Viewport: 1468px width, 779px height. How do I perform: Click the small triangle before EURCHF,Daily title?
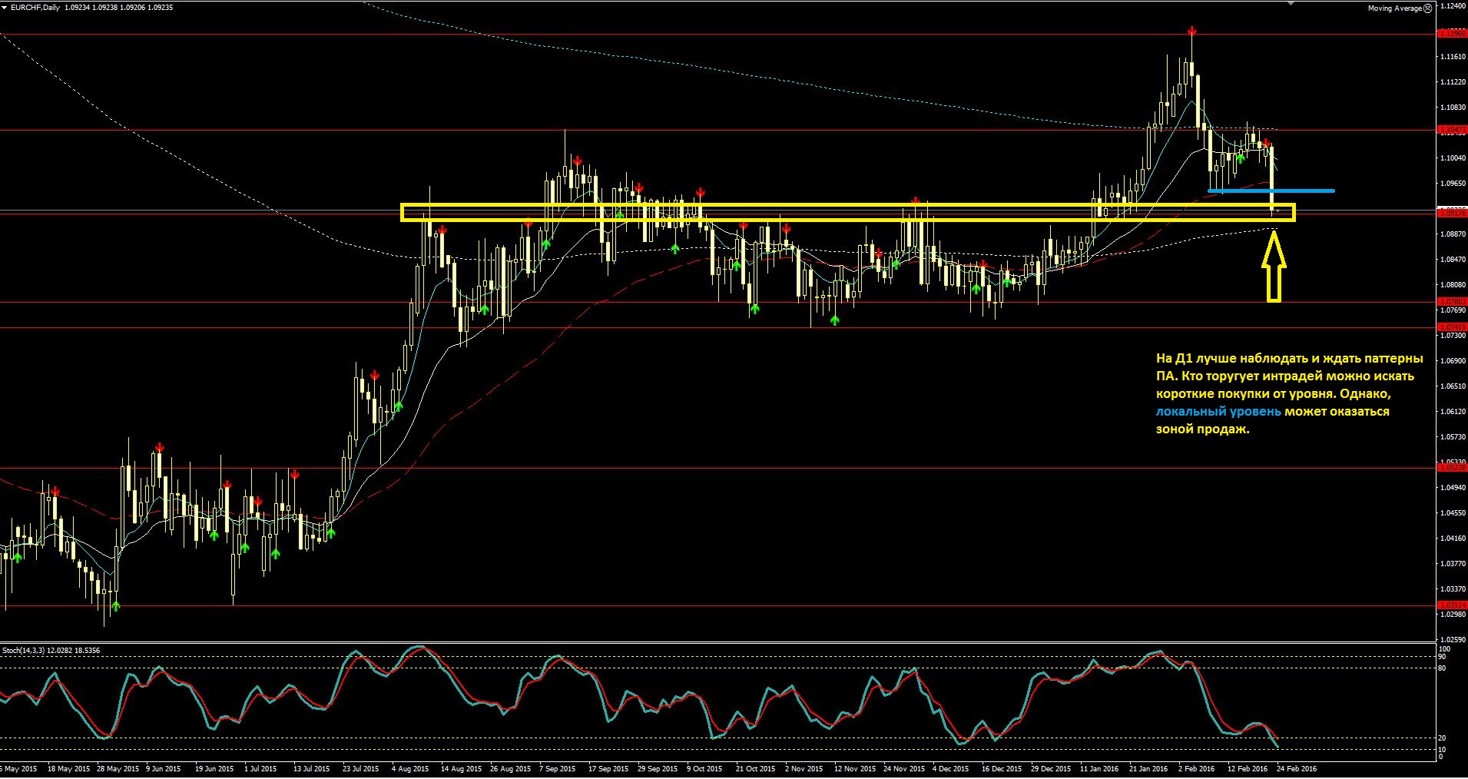click(x=5, y=7)
